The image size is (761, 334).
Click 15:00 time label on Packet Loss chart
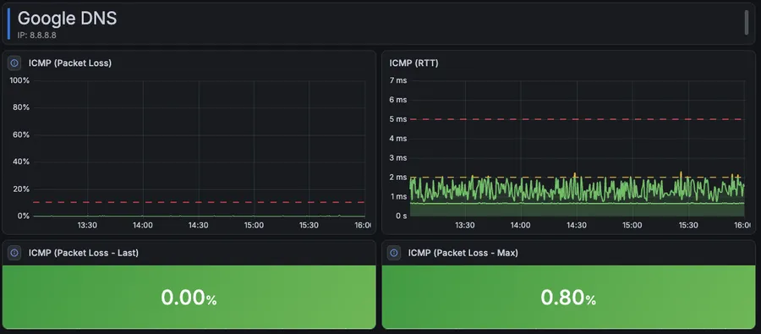254,225
